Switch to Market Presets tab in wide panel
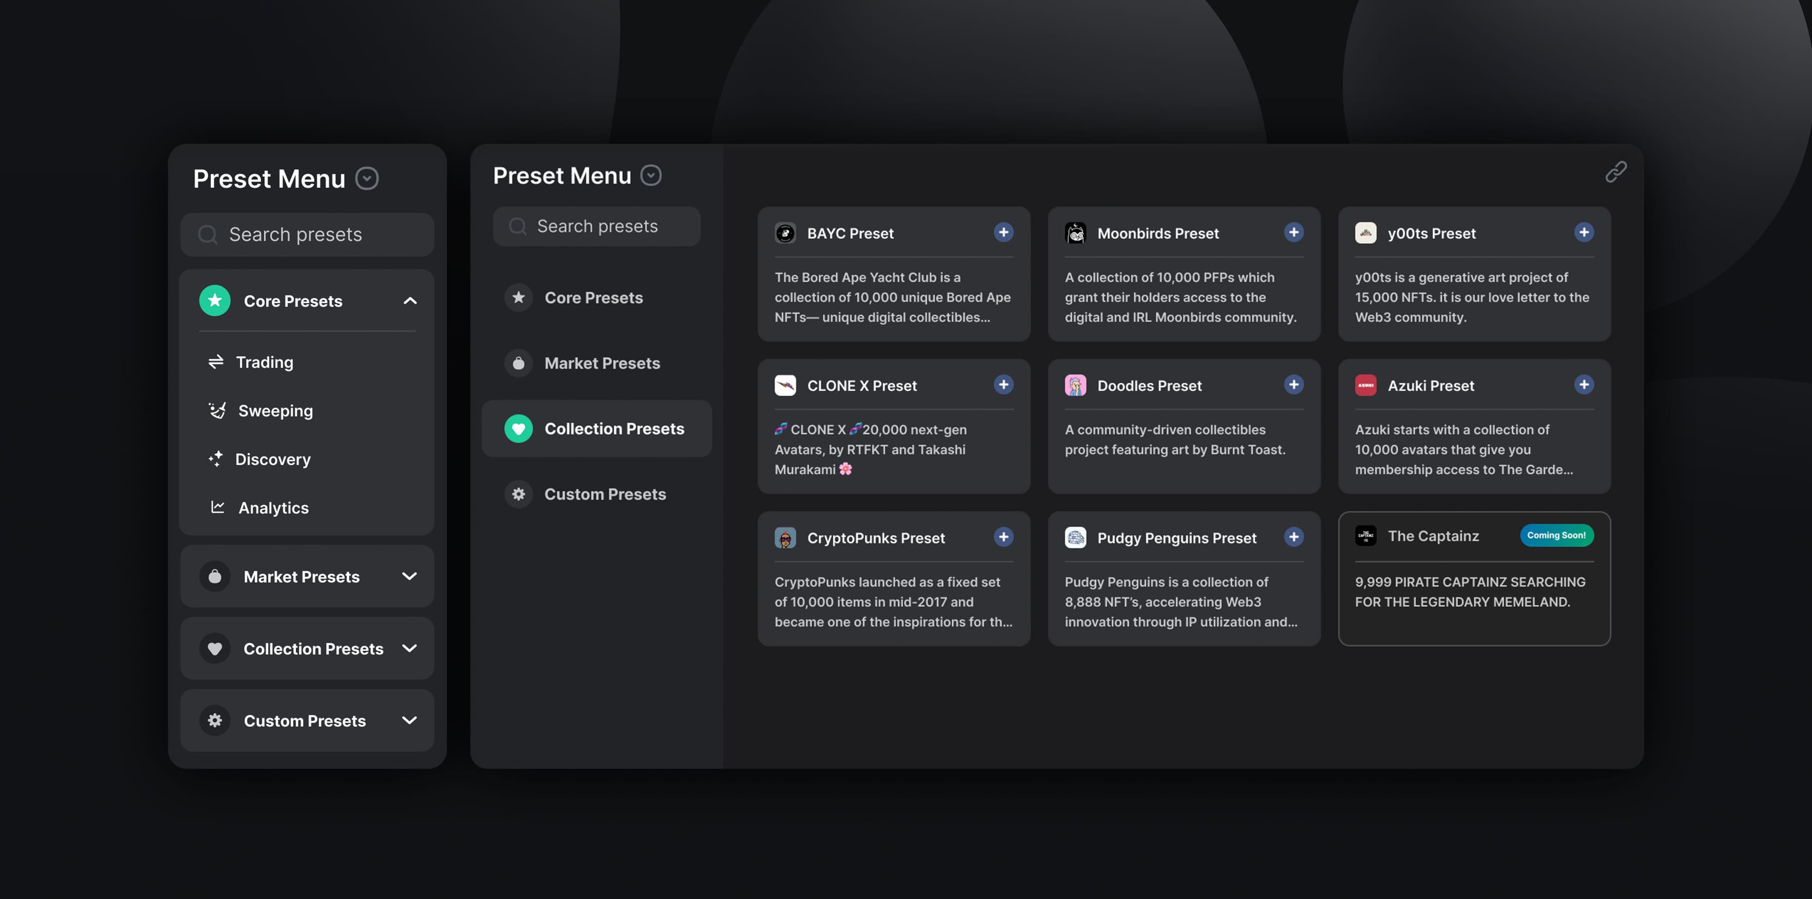Screen dimensions: 1812x899 596,363
